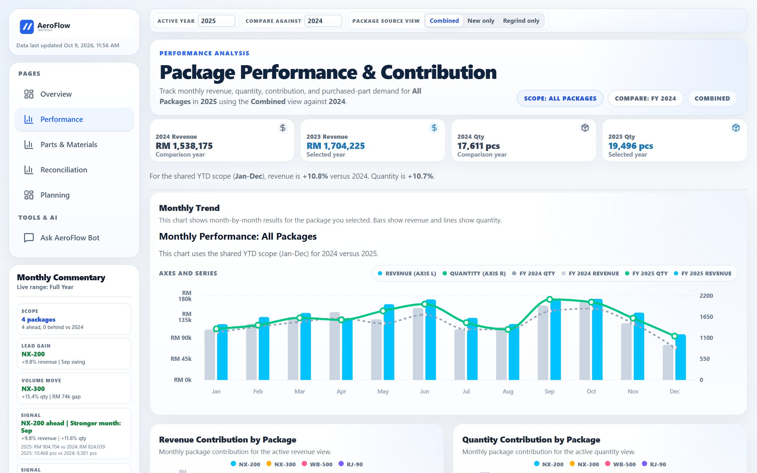Click dollar icon on 2025 Revenue card
757x473 pixels.
434,128
